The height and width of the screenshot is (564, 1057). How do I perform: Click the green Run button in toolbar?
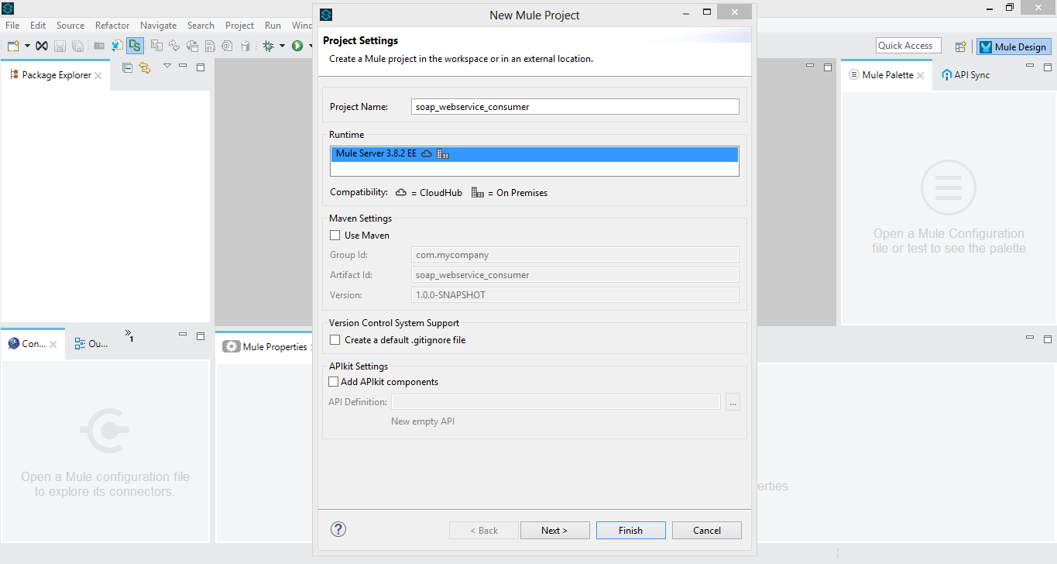297,46
